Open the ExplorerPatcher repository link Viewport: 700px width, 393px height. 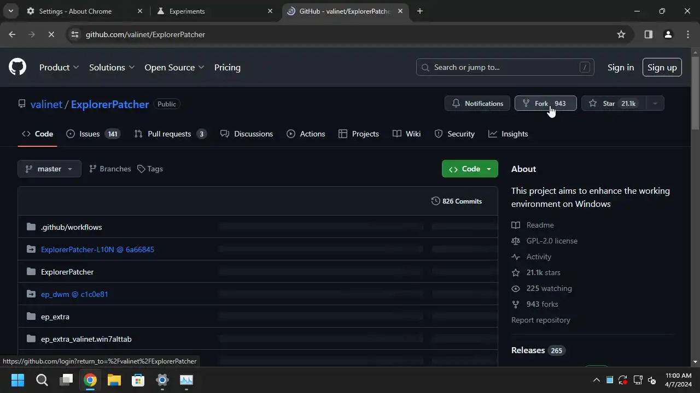point(110,104)
